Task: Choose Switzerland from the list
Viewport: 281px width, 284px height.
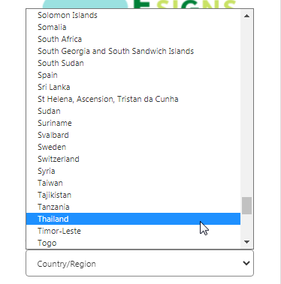Action: [x=133, y=159]
